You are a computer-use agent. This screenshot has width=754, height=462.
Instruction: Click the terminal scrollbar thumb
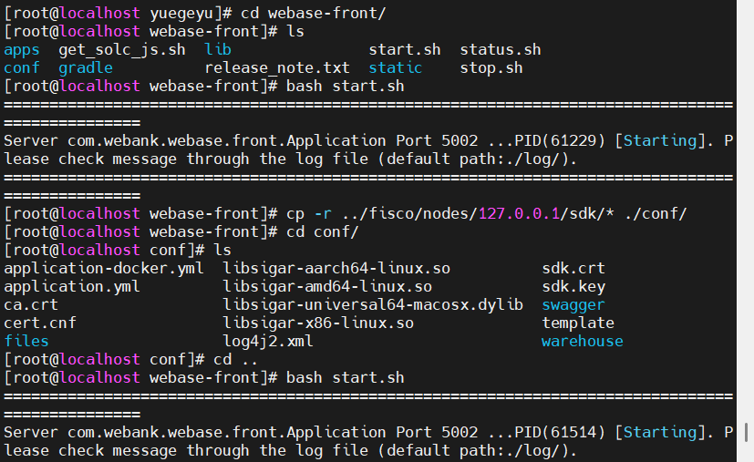point(746,432)
